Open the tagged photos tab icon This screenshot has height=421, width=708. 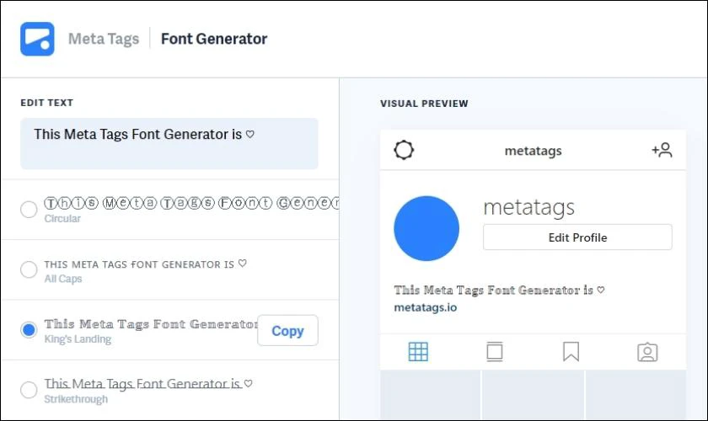pyautogui.click(x=647, y=352)
